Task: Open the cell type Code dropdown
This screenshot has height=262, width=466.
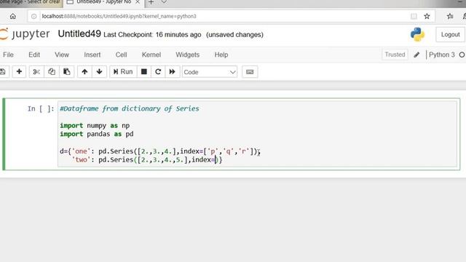Action: click(x=210, y=72)
